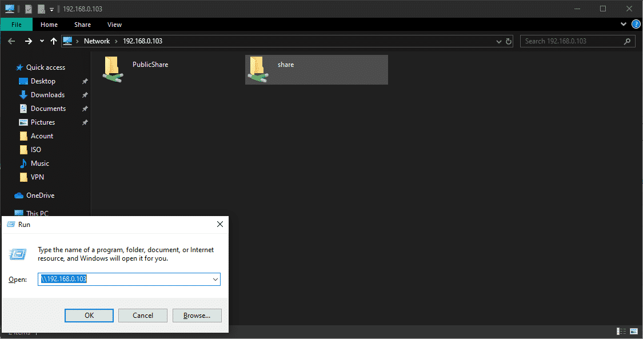Refresh the current network location
643x339 pixels.
point(509,41)
